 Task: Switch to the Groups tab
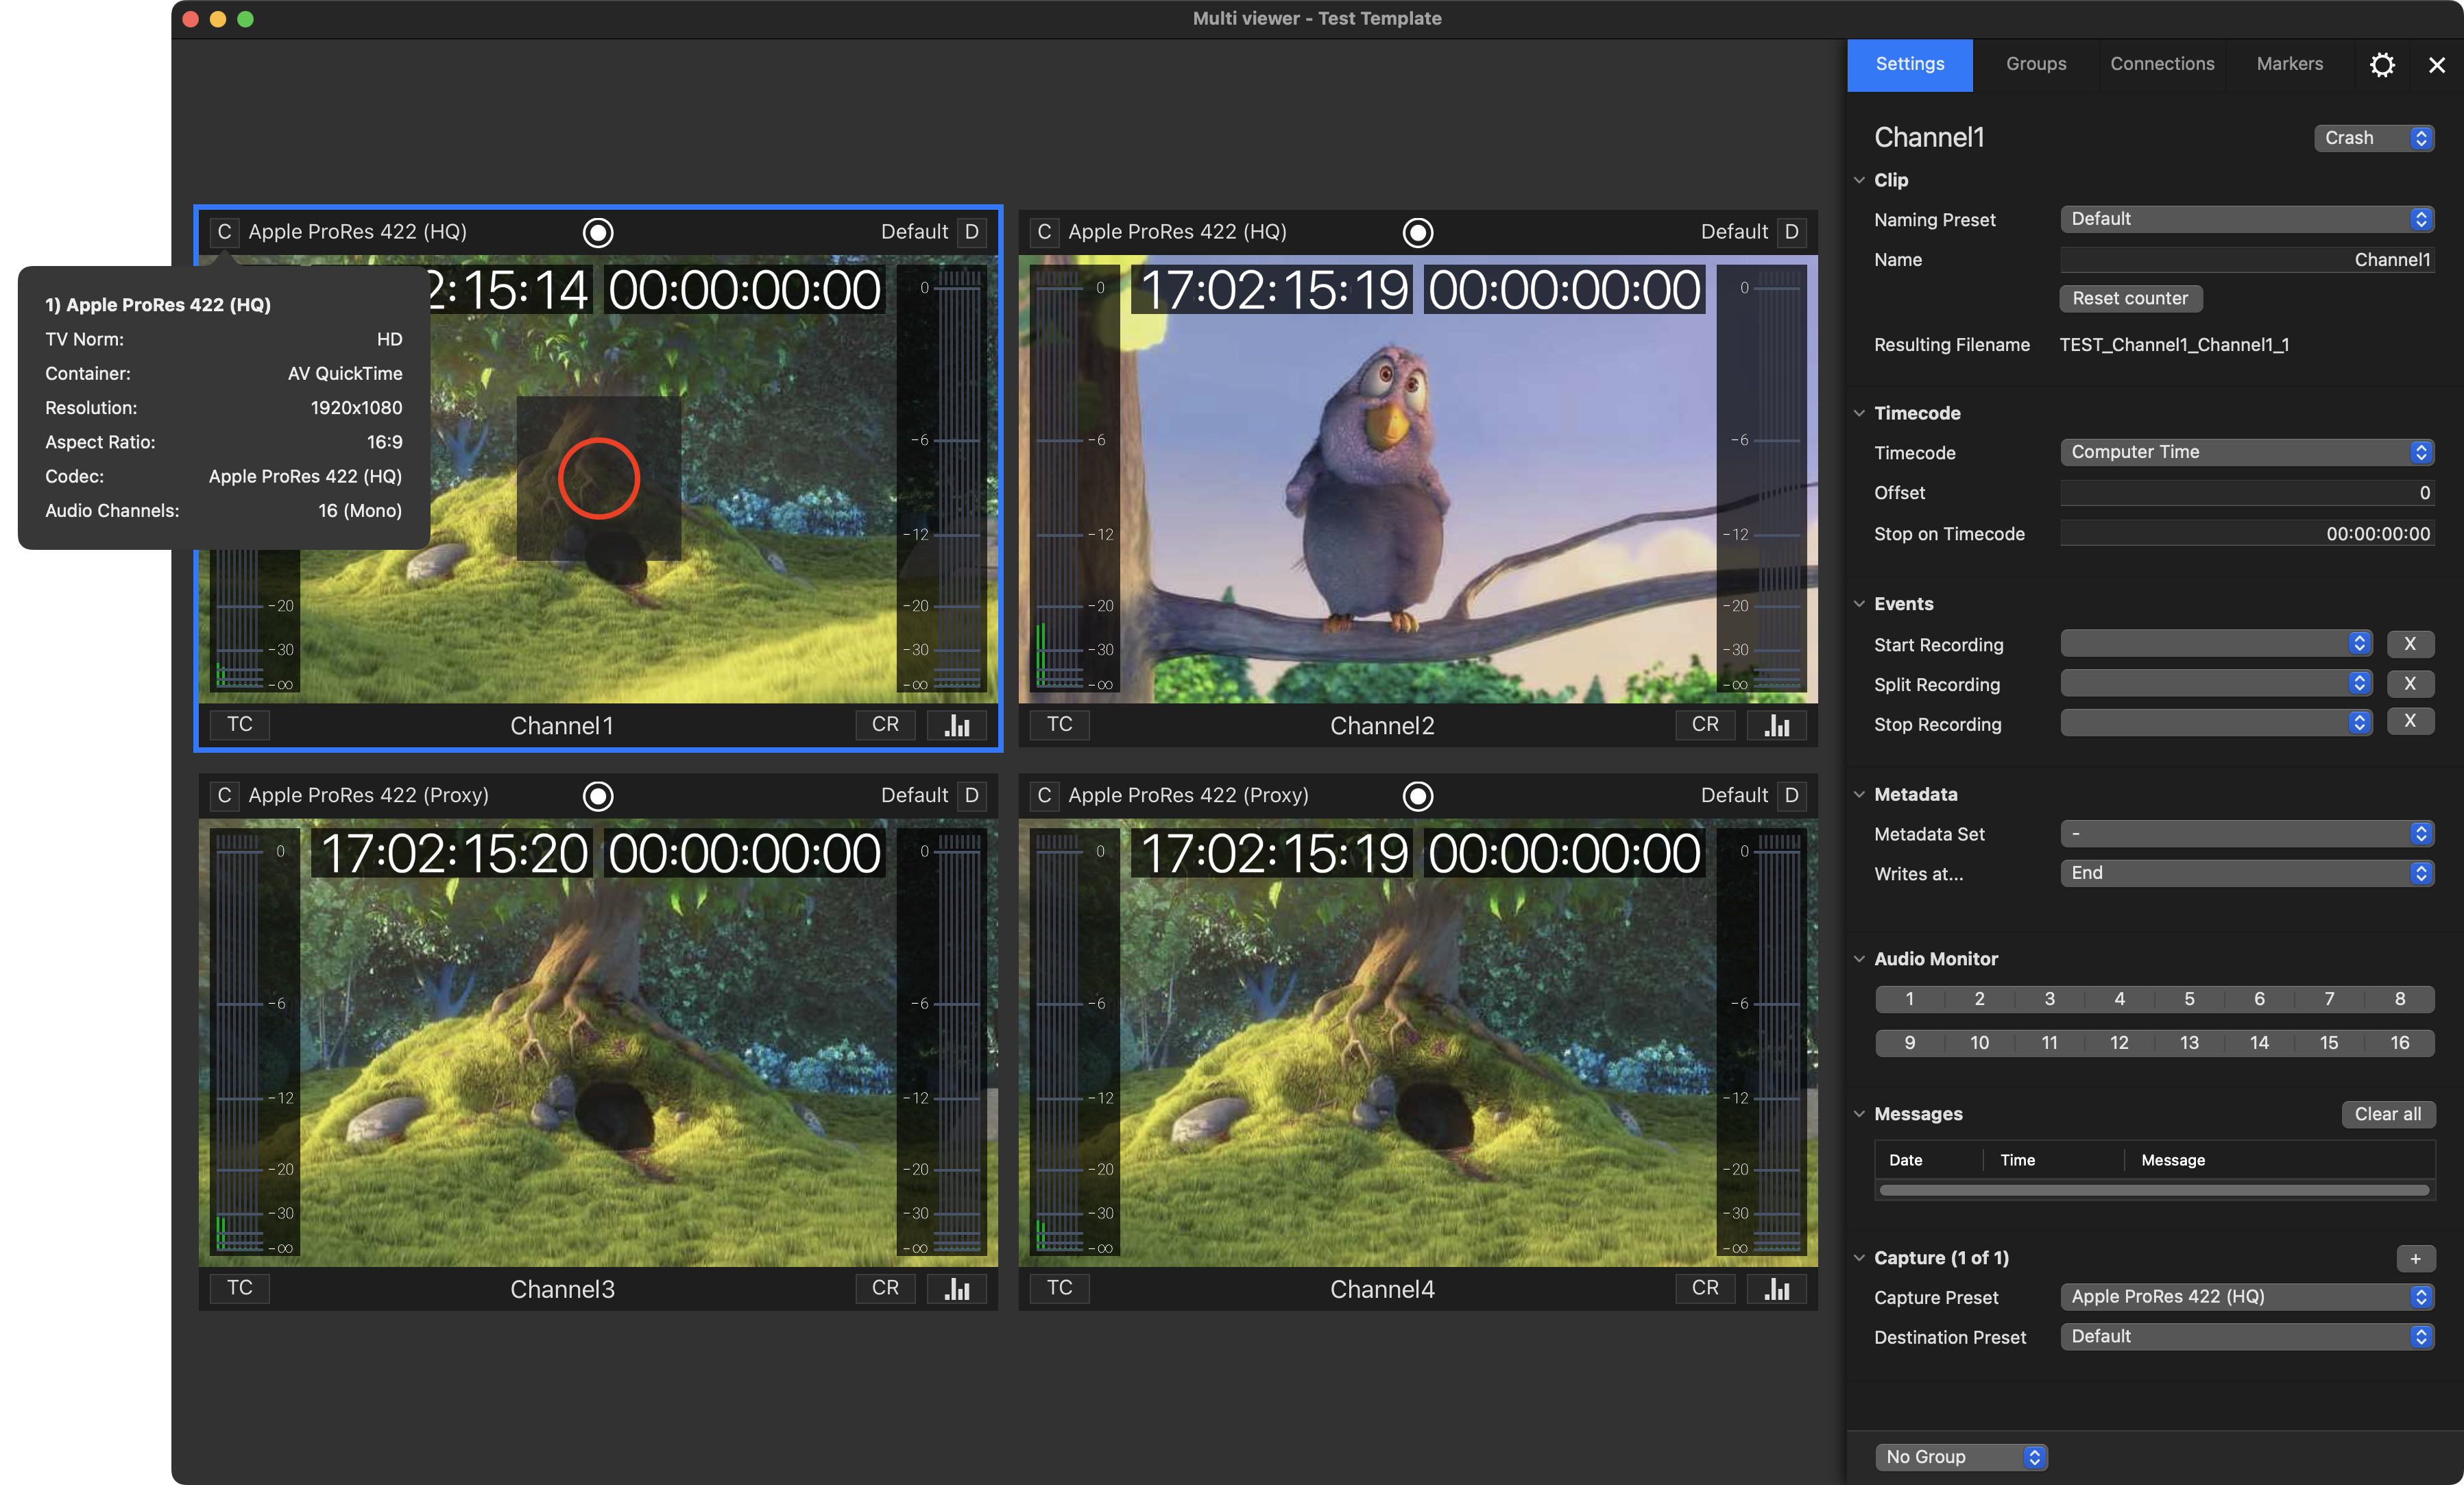(x=2035, y=65)
